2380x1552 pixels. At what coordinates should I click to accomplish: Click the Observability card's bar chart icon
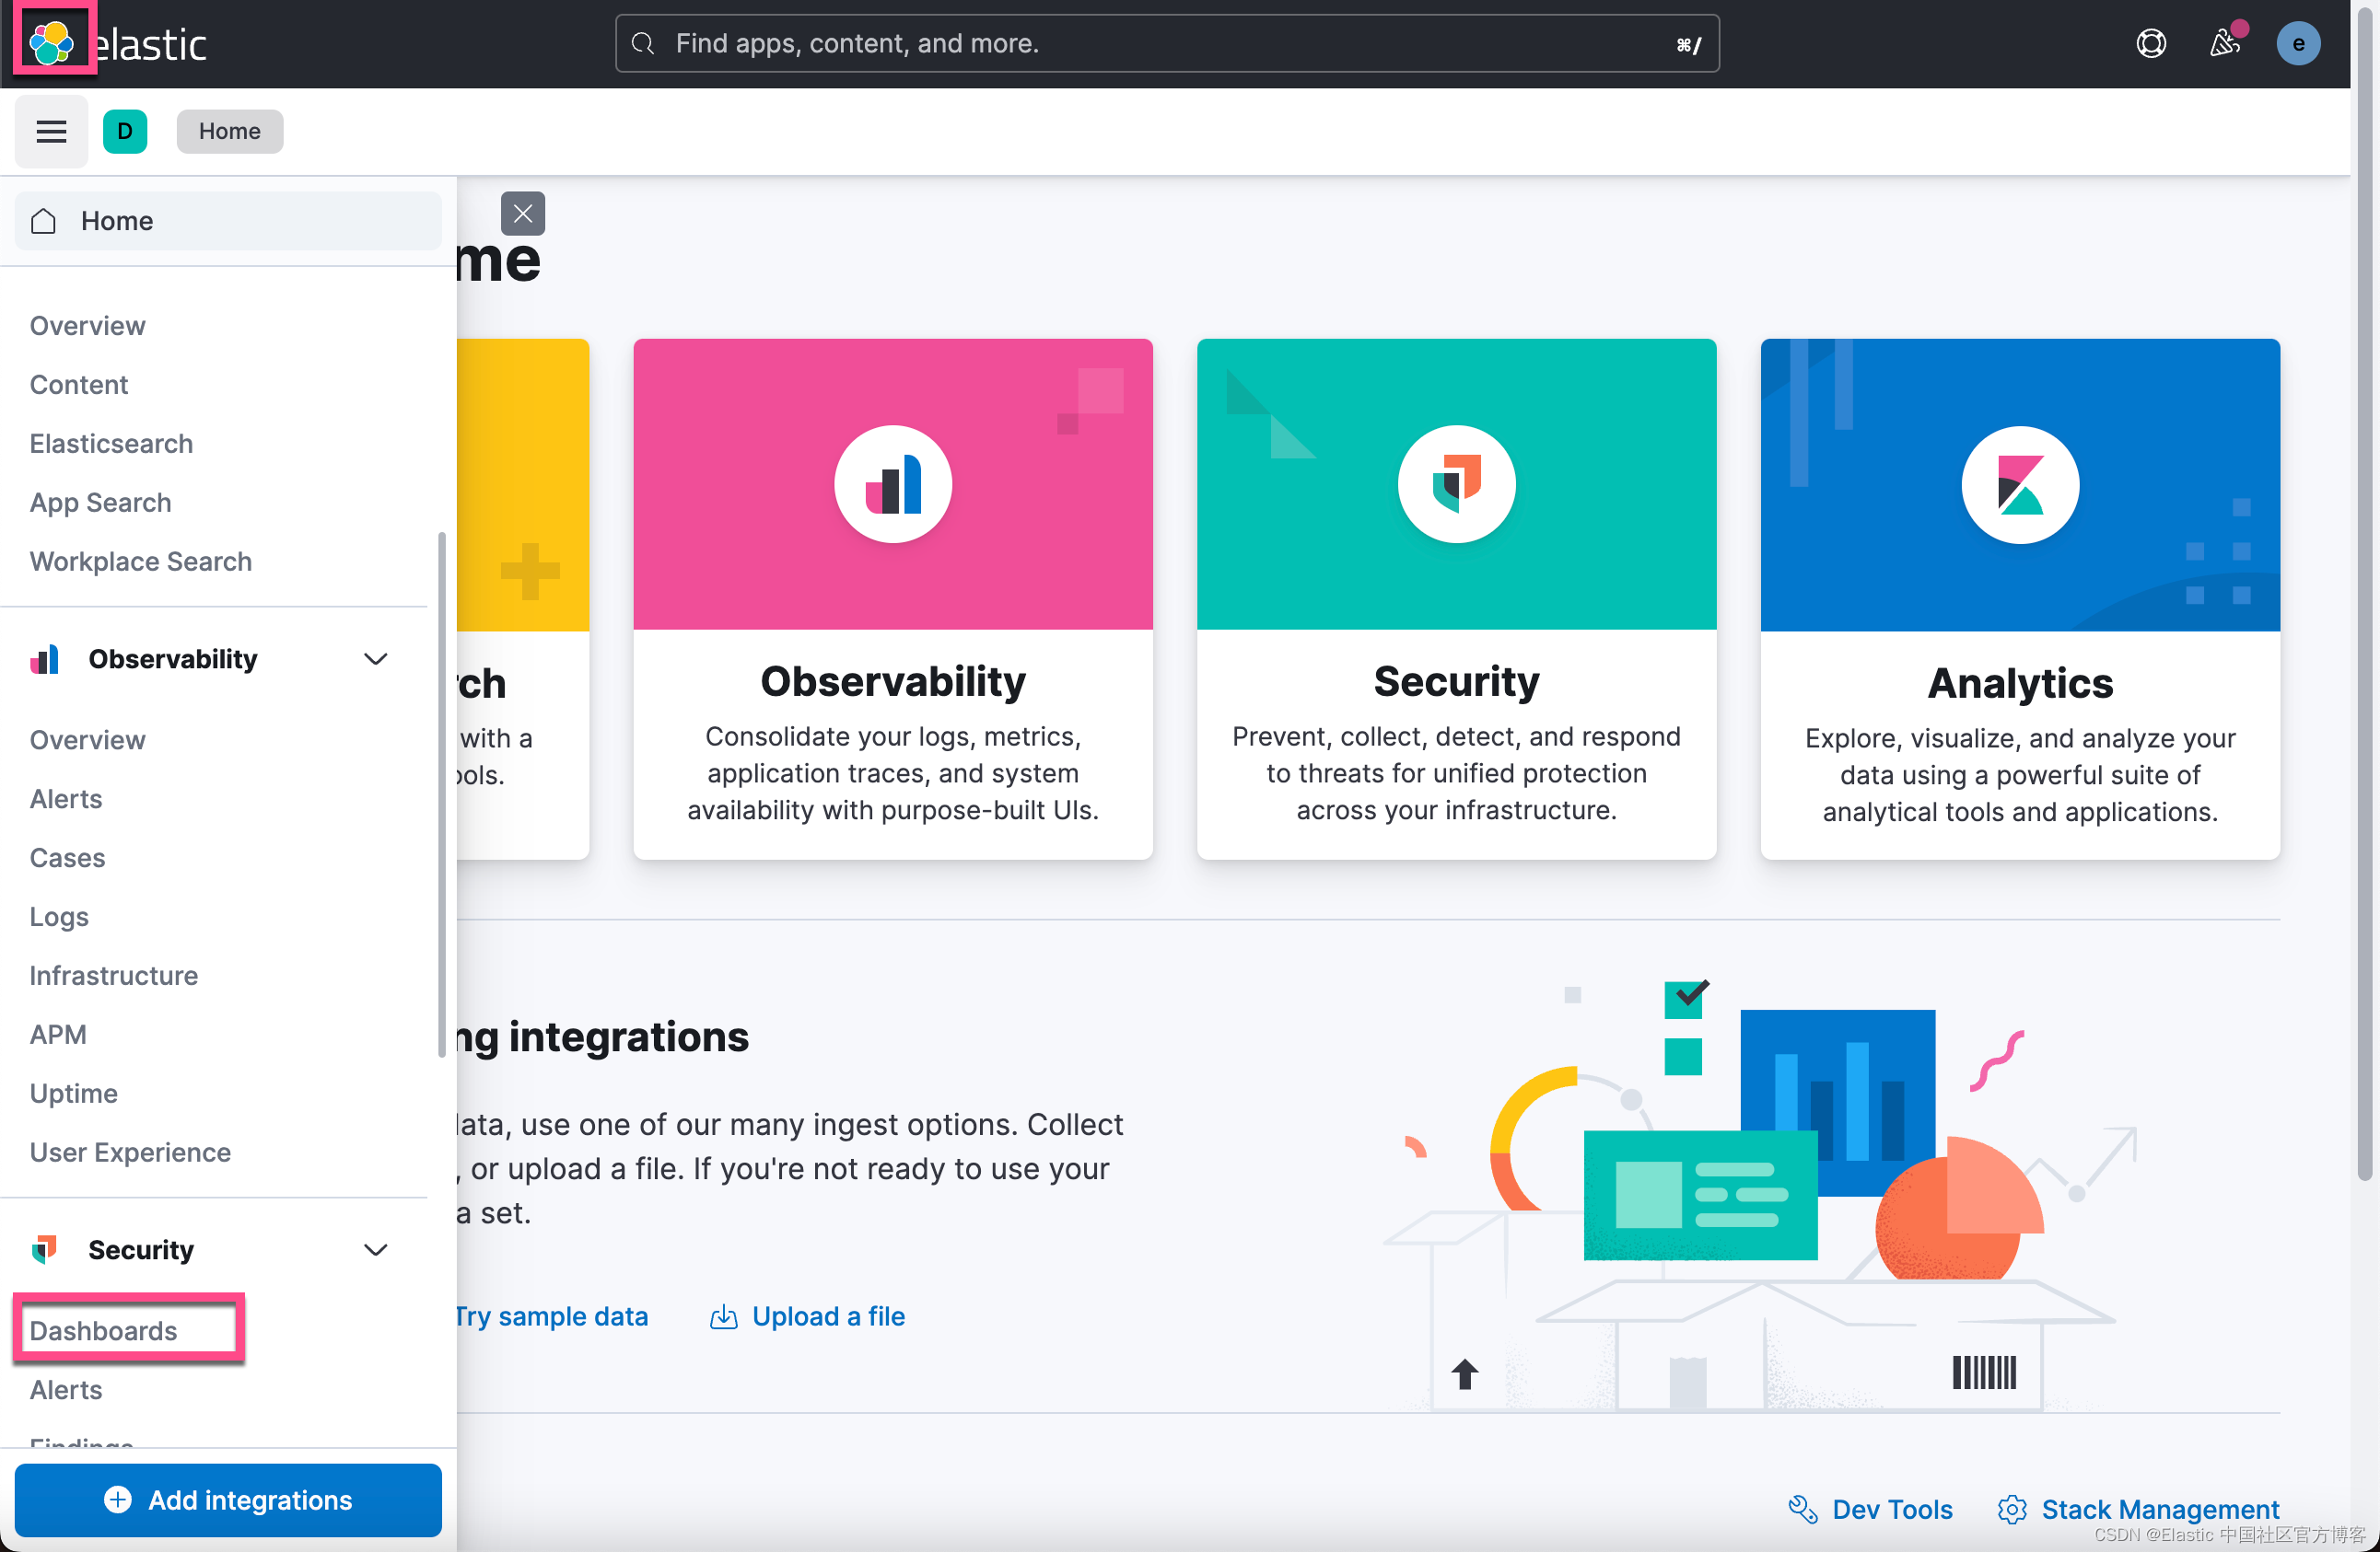[x=893, y=485]
